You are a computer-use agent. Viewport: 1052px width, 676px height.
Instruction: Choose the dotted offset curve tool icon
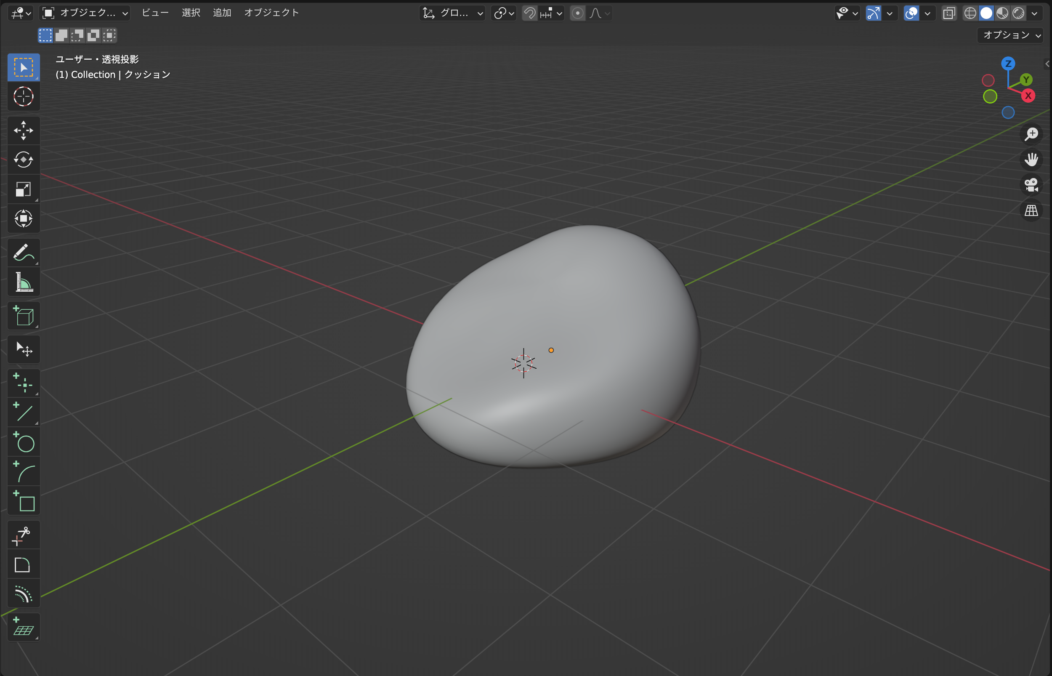[x=23, y=594]
